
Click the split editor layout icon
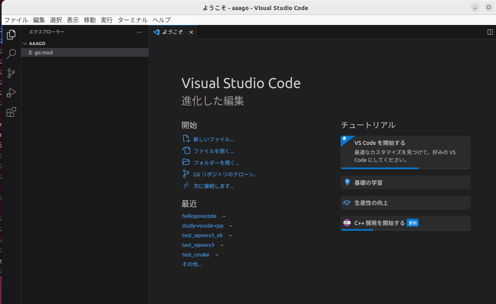point(490,32)
